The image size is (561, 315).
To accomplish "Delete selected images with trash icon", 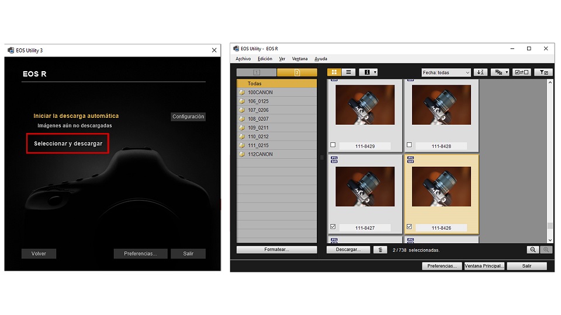I will click(380, 250).
